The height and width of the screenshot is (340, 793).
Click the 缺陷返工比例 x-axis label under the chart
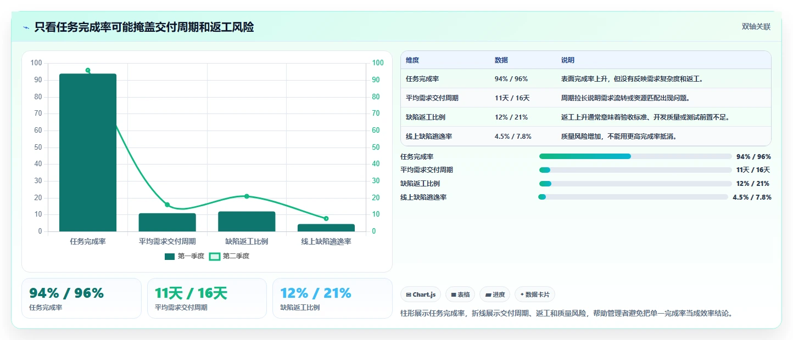point(247,241)
